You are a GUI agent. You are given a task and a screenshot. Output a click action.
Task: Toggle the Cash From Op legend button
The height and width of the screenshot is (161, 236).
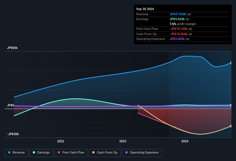pyautogui.click(x=105, y=153)
